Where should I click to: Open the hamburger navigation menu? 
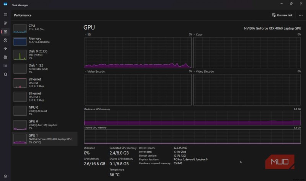coord(5,15)
